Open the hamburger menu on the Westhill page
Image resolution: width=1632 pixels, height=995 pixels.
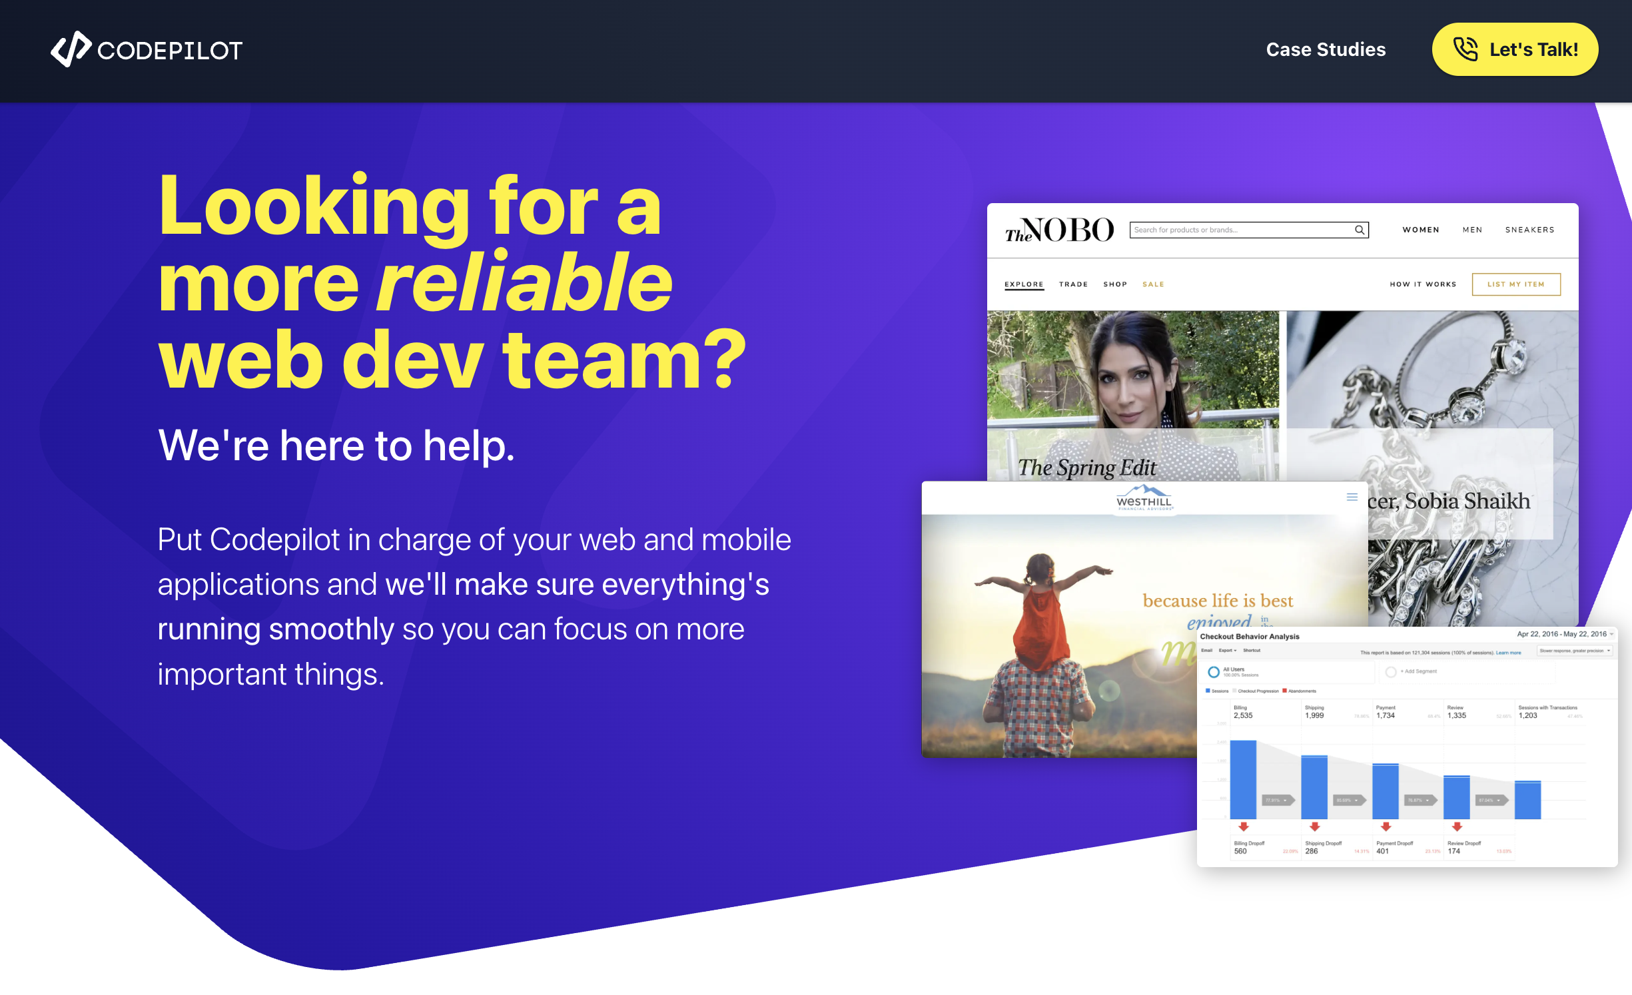pos(1352,497)
